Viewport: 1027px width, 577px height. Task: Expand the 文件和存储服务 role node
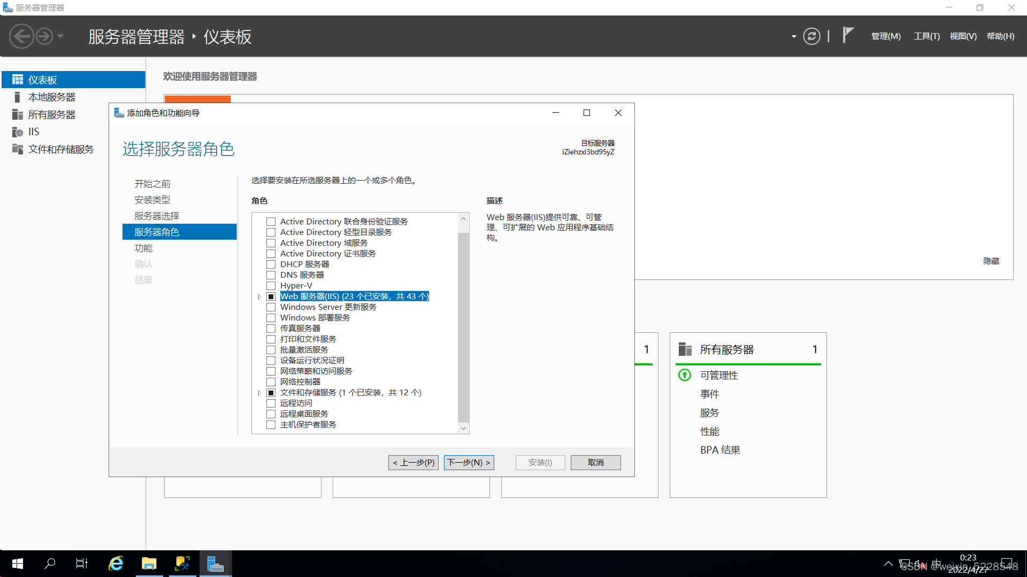point(259,393)
